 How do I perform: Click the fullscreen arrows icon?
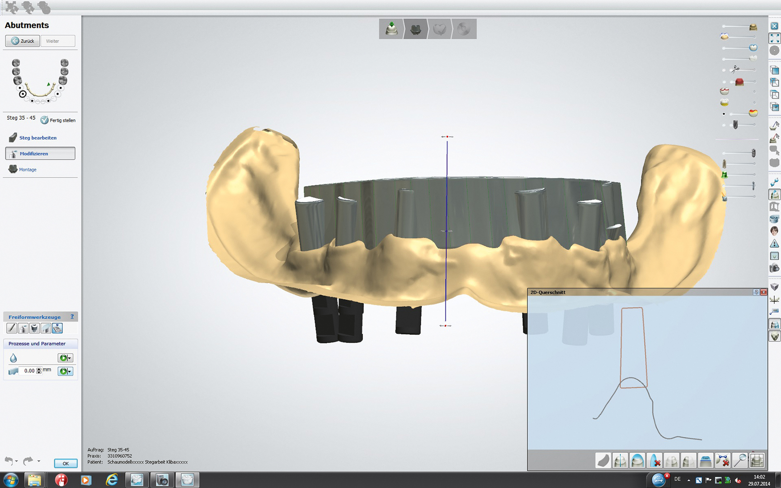[x=775, y=38]
